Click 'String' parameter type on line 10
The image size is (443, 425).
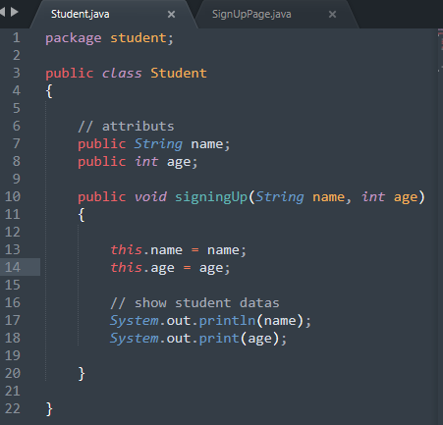click(280, 197)
